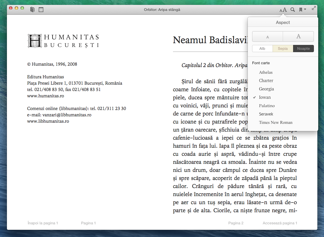Screen dimensions: 324x237
Task: Click the copyright Humanitas 1996, 2008 line
Action: click(x=52, y=64)
